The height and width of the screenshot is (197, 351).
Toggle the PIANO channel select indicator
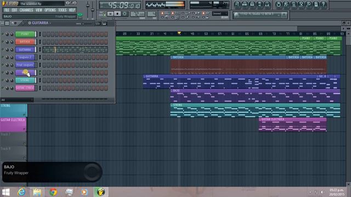click(x=40, y=34)
